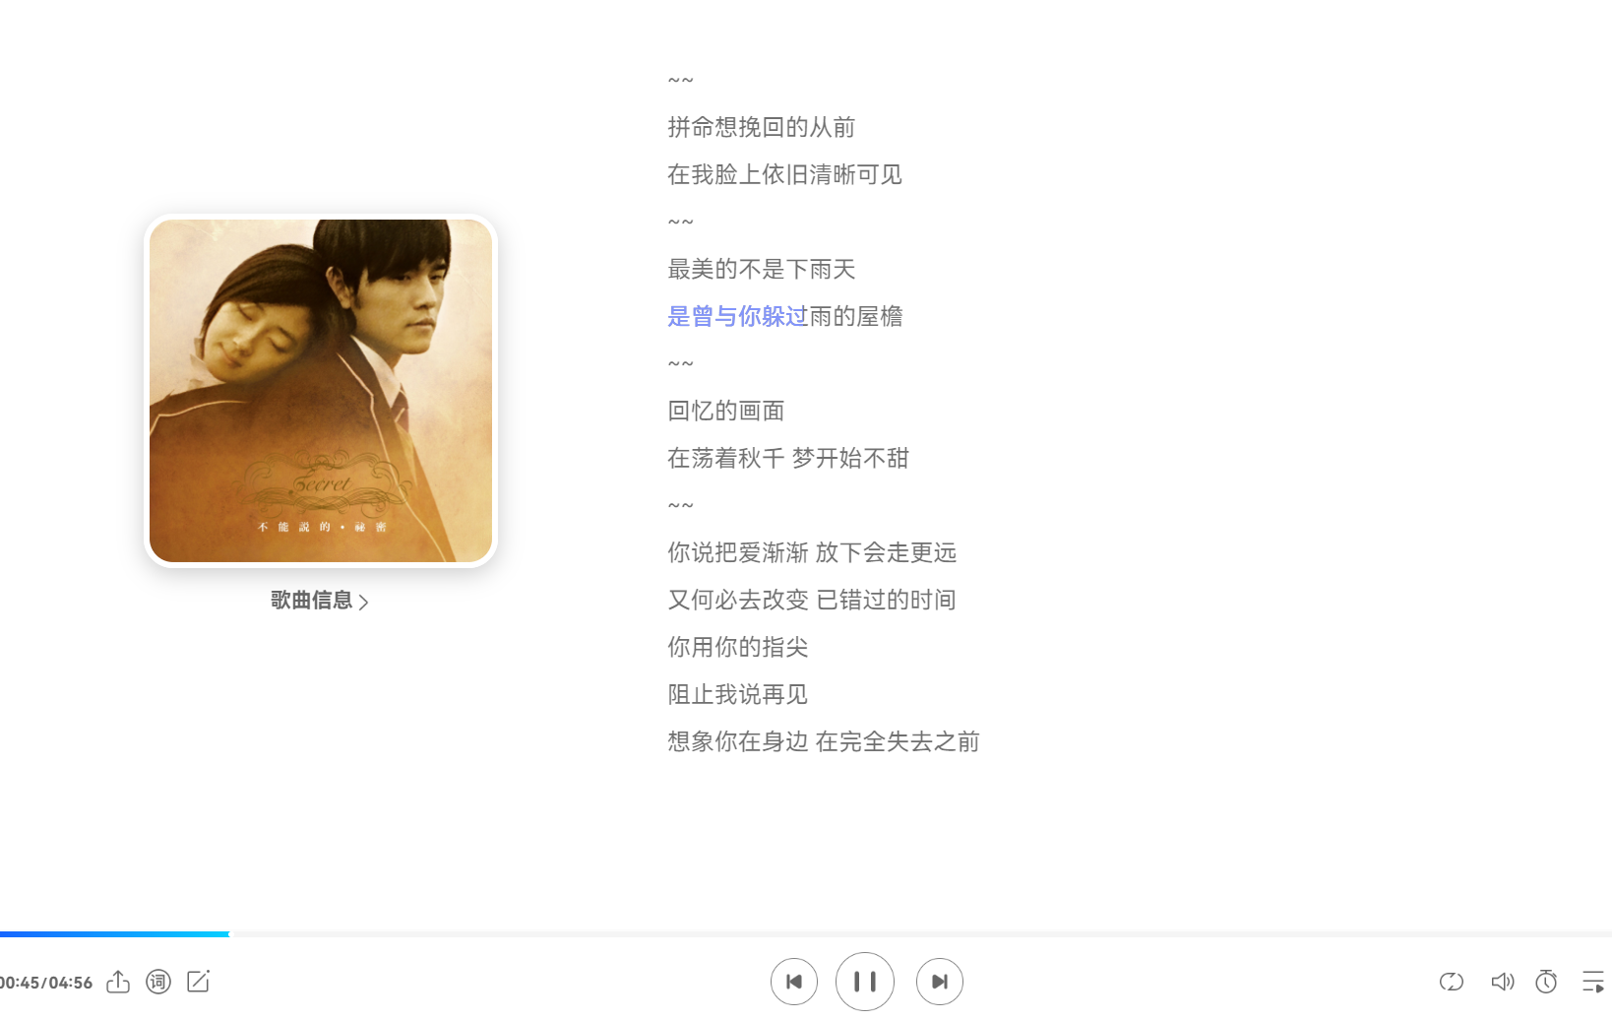Toggle the loop playback mode
This screenshot has width=1612, height=1020.
(1452, 982)
